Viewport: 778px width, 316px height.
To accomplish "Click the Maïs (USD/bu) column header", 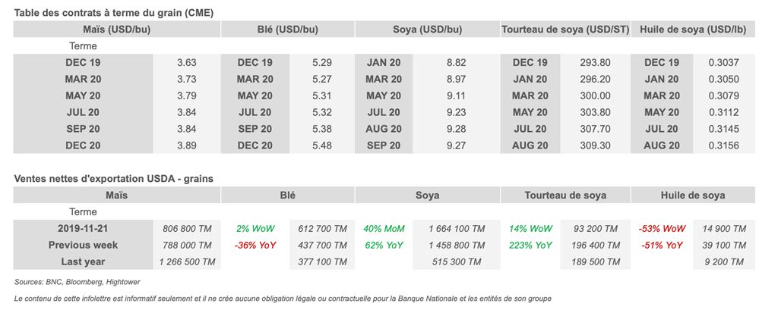I will coord(116,30).
